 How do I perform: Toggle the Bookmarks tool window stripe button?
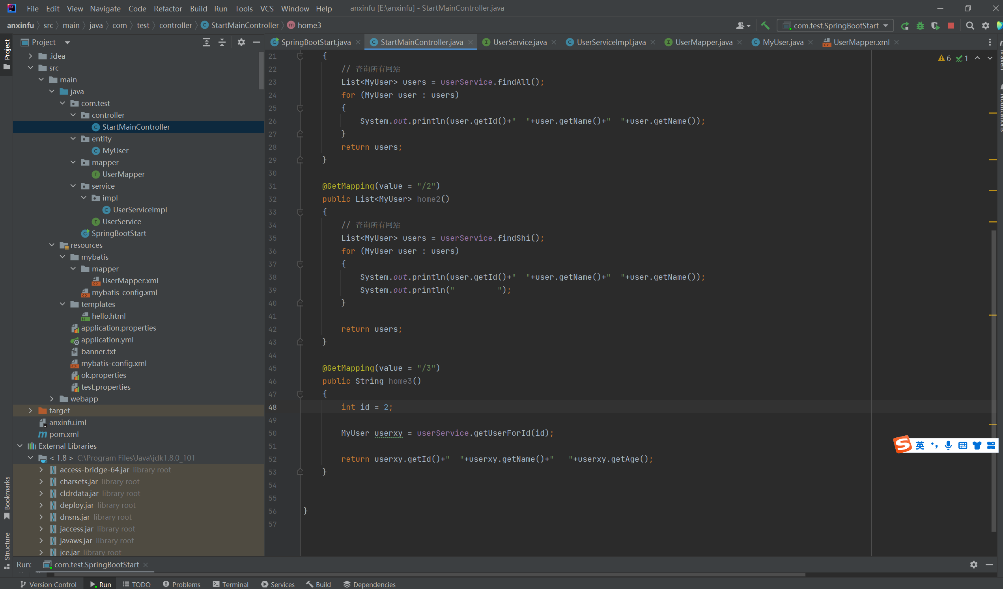pyautogui.click(x=7, y=497)
